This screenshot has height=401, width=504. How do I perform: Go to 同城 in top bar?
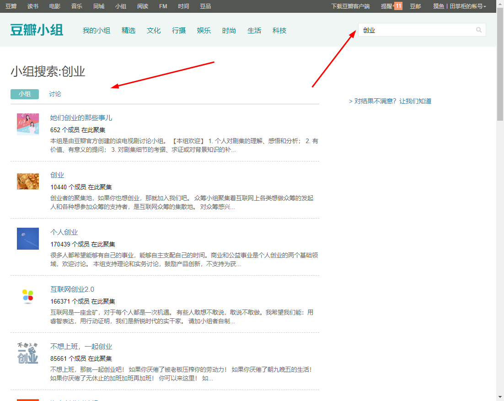99,6
